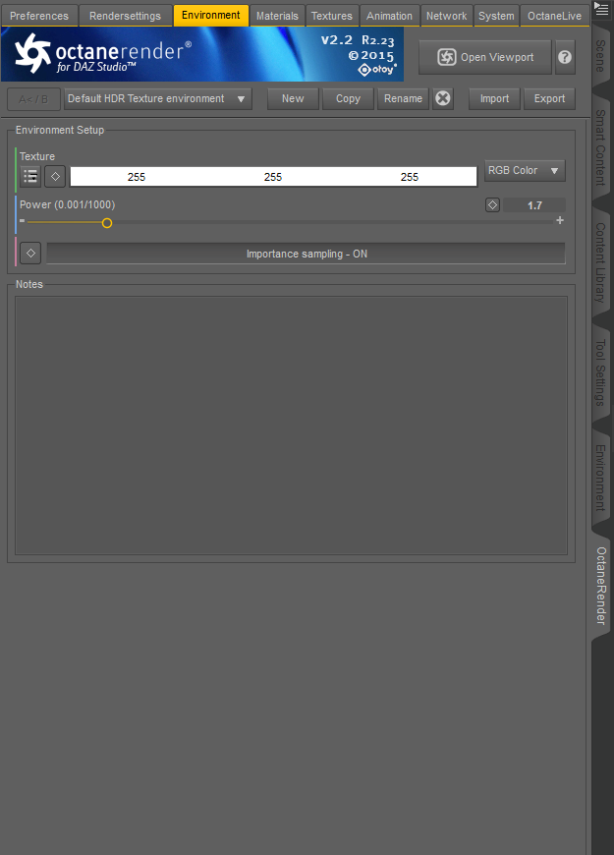
Task: Click the white 255 255 255 color swatch
Action: click(x=273, y=177)
